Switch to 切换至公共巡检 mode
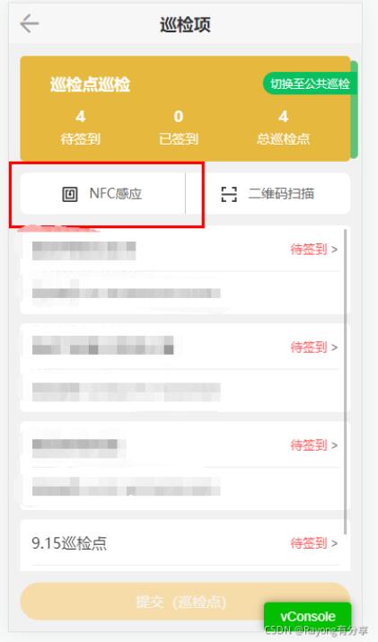Image resolution: width=378 pixels, height=642 pixels. 310,84
